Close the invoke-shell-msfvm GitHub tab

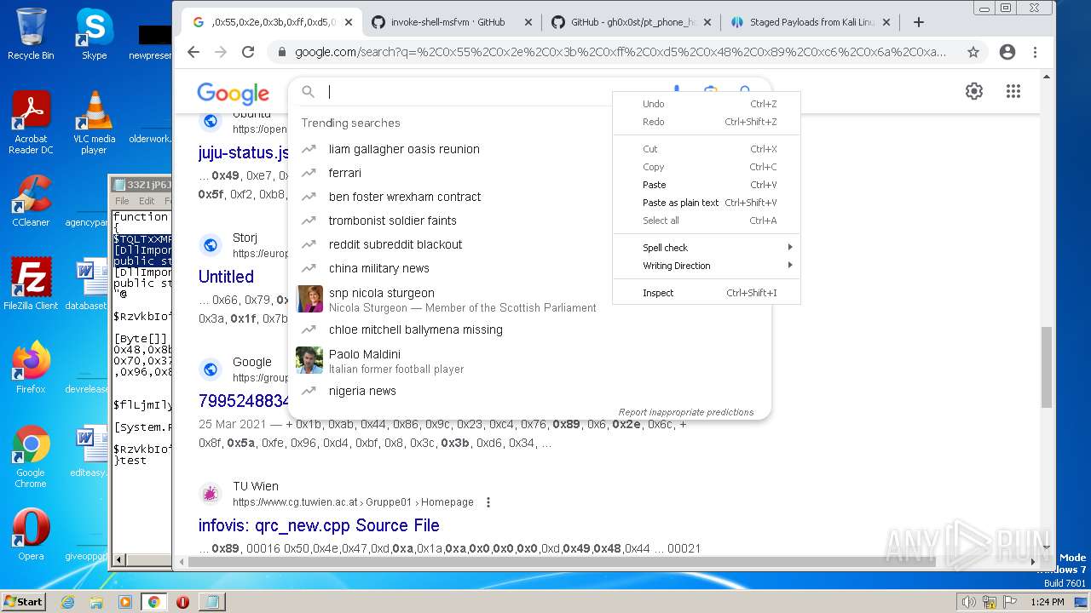(528, 22)
